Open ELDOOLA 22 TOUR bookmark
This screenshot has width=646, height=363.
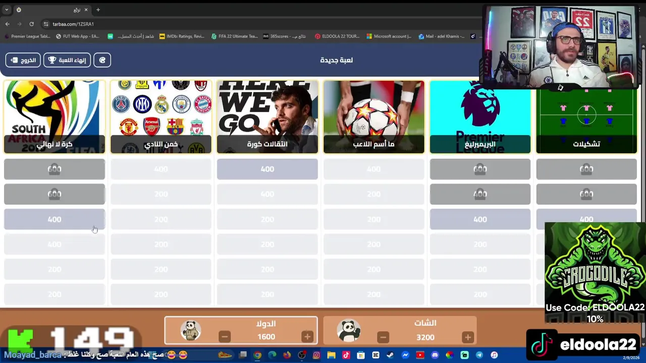click(337, 36)
